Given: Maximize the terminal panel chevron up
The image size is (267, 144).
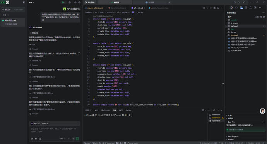Looking at the screenshot, I should tap(217, 110).
